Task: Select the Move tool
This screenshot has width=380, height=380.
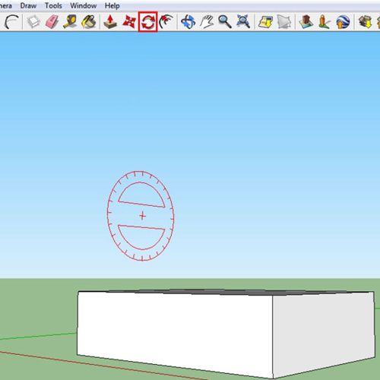Action: (129, 22)
